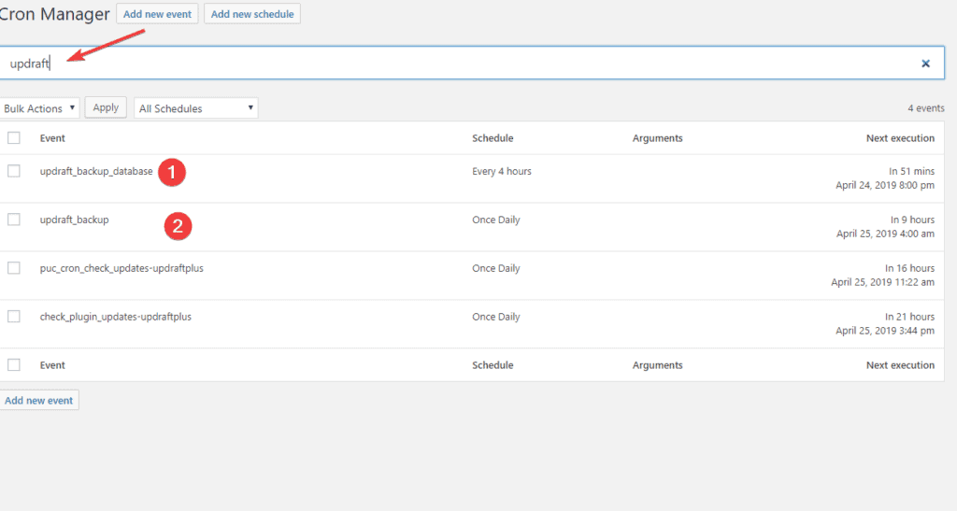Click the updraft search input field
The image size is (957, 511).
467,64
